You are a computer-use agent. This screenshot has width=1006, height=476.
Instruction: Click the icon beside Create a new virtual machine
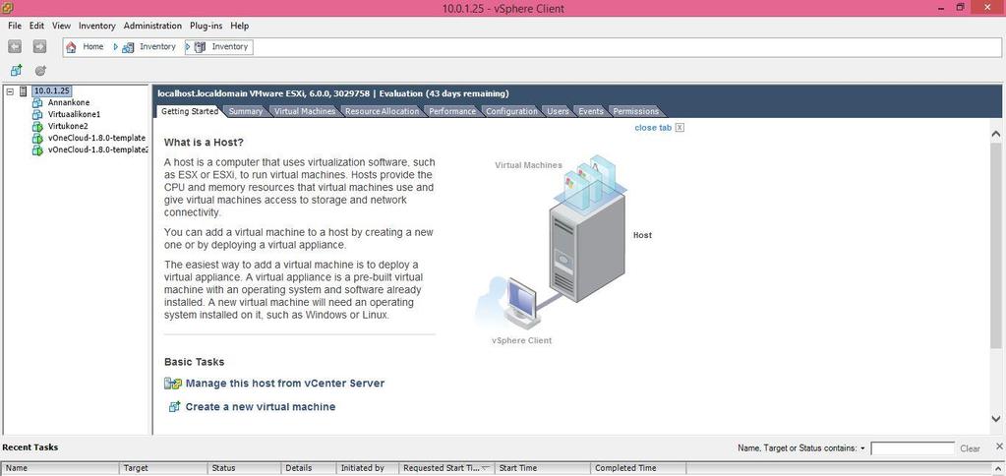point(174,407)
